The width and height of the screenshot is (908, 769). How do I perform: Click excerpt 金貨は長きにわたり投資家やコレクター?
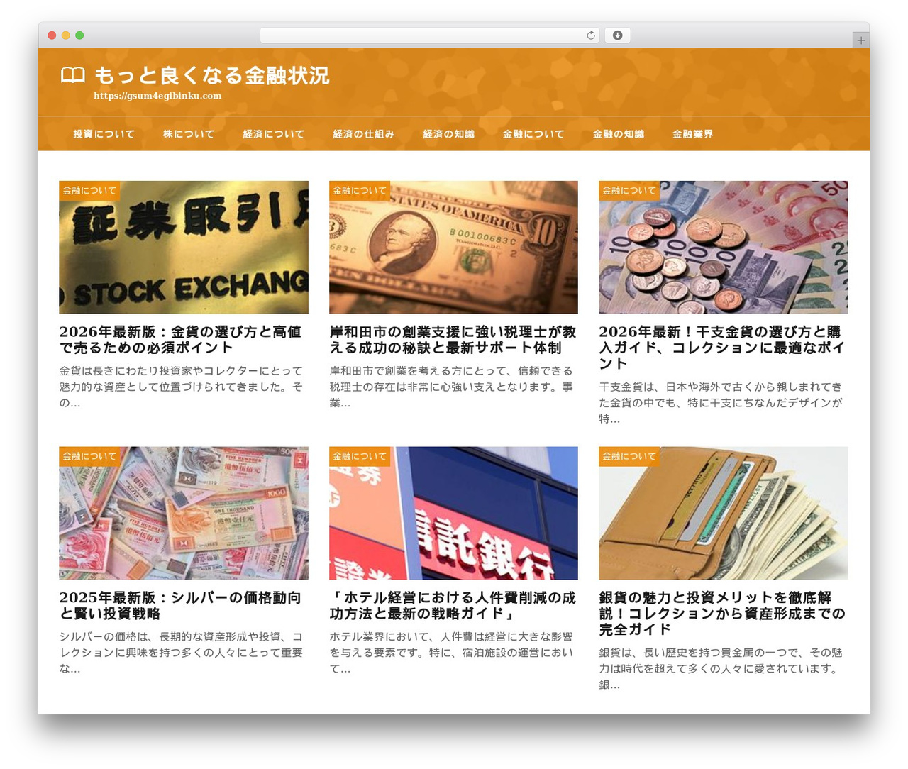click(x=181, y=387)
